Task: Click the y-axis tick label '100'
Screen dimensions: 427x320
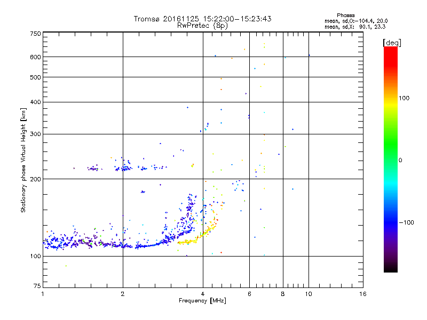Action: tap(35, 257)
